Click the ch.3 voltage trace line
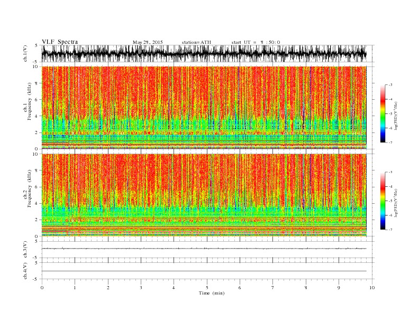The height and width of the screenshot is (323, 419). [x=204, y=249]
